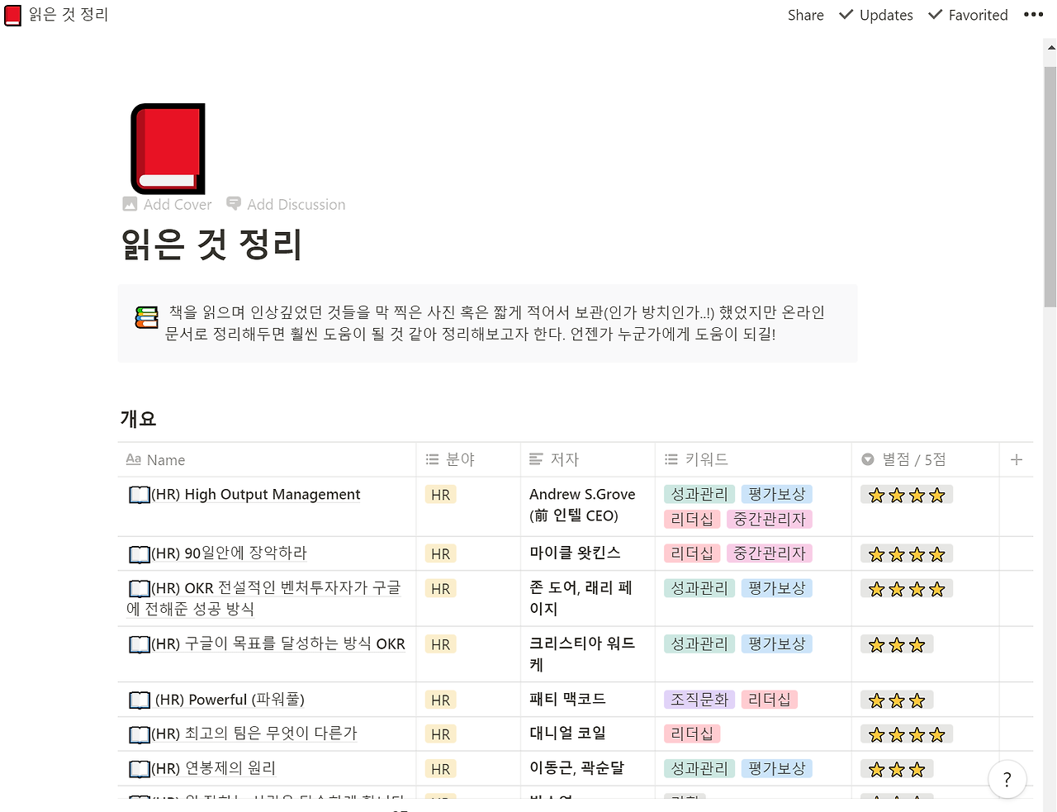Click the open book icon for High Output Management
Viewport: 1057px width, 812px height.
(x=140, y=495)
